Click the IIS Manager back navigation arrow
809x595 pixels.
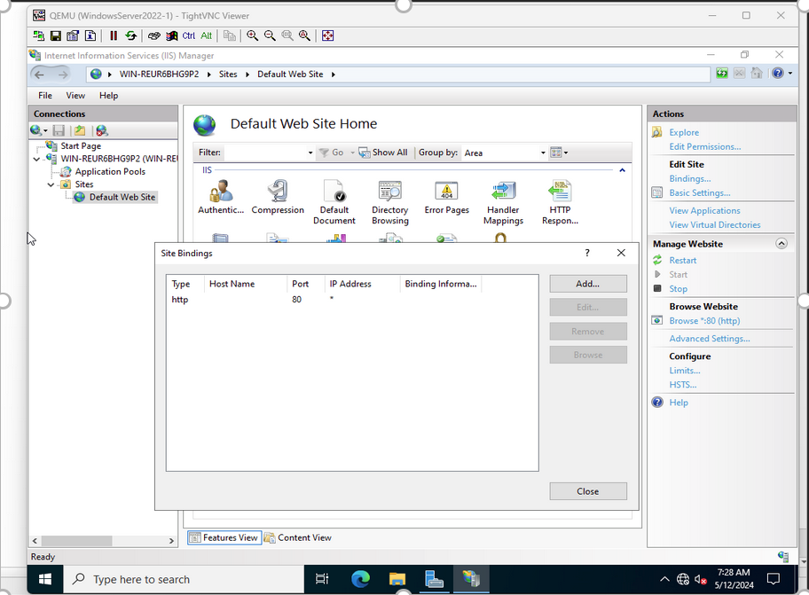tap(39, 74)
